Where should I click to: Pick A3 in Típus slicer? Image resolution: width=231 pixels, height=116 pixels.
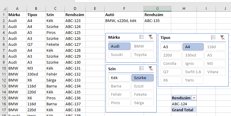(171, 47)
